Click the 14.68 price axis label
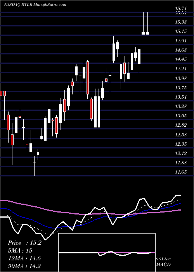194x272 pixels. point(181,50)
